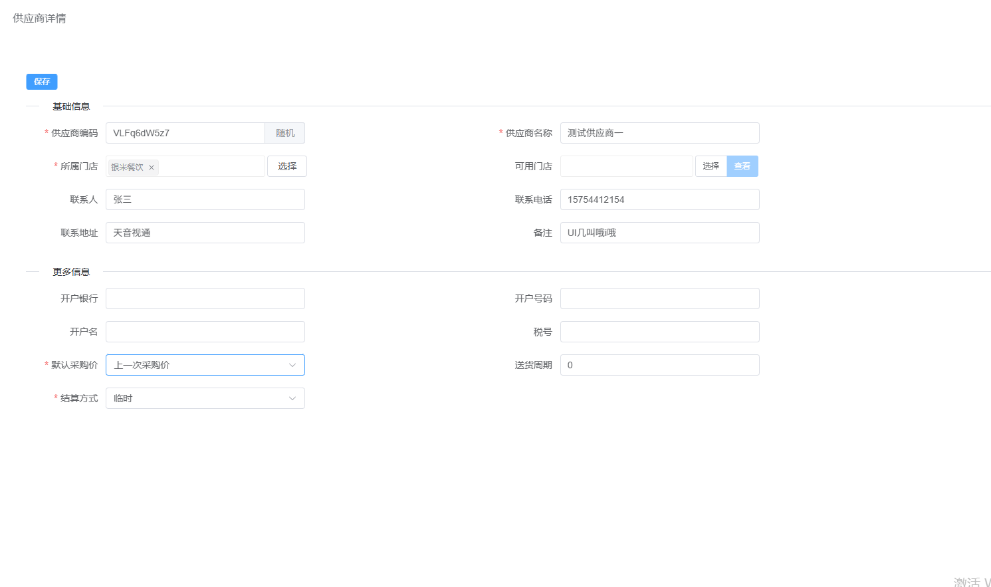Image resolution: width=991 pixels, height=587 pixels.
Task: Focus the empty 开户银行 input
Action: (205, 298)
